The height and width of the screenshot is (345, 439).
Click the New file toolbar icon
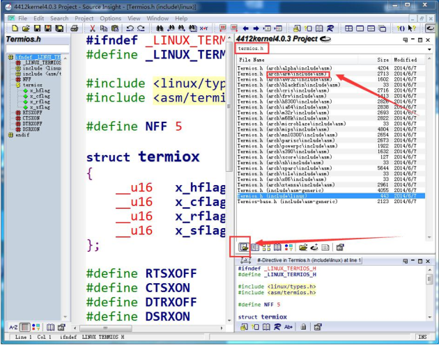tap(15, 29)
